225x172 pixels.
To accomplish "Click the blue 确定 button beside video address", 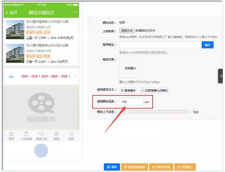I will point(208,45).
